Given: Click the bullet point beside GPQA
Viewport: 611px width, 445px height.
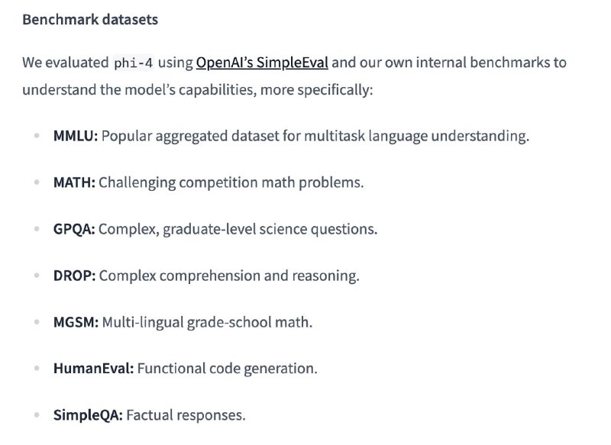Looking at the screenshot, I should click(37, 228).
